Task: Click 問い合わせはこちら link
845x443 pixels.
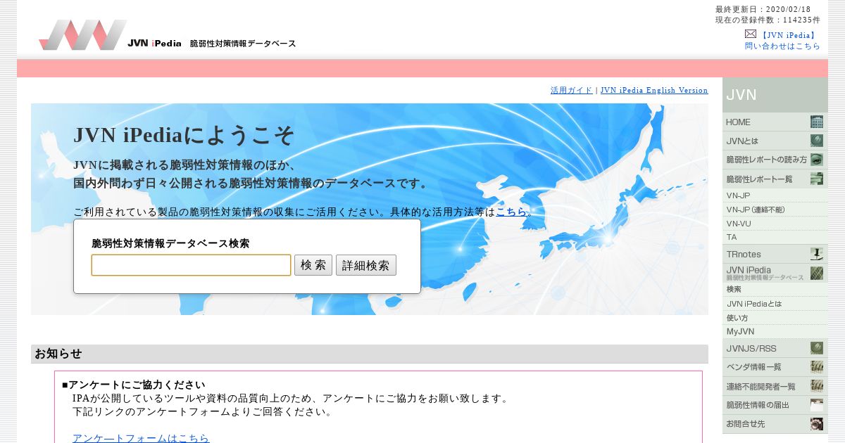Action: point(782,46)
